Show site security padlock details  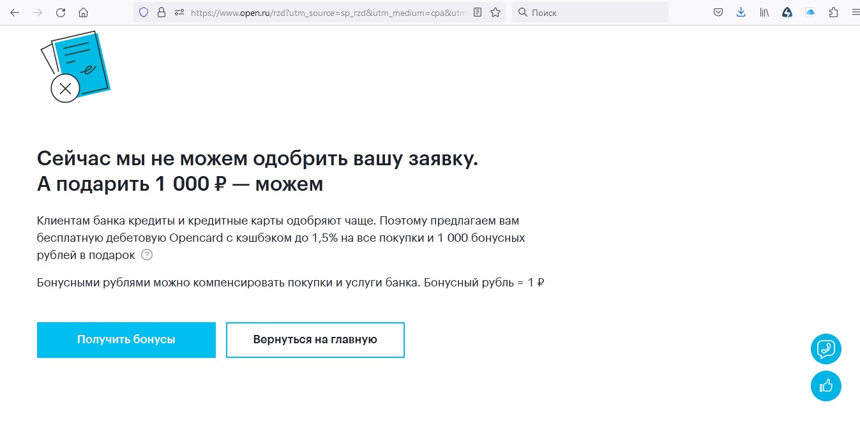coord(161,12)
